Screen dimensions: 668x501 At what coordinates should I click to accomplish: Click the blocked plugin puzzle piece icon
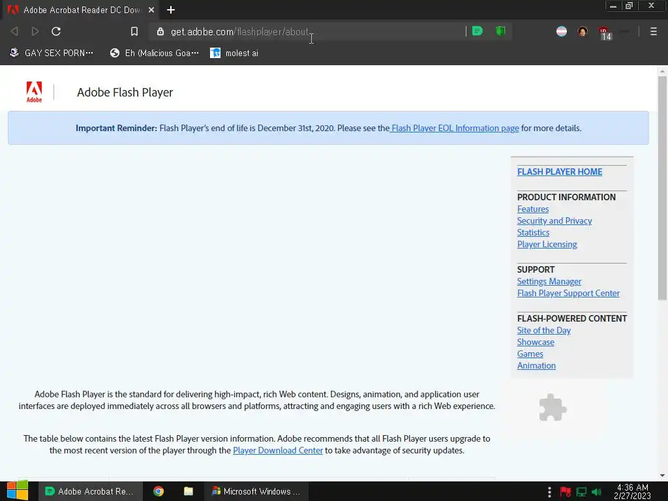tap(553, 407)
